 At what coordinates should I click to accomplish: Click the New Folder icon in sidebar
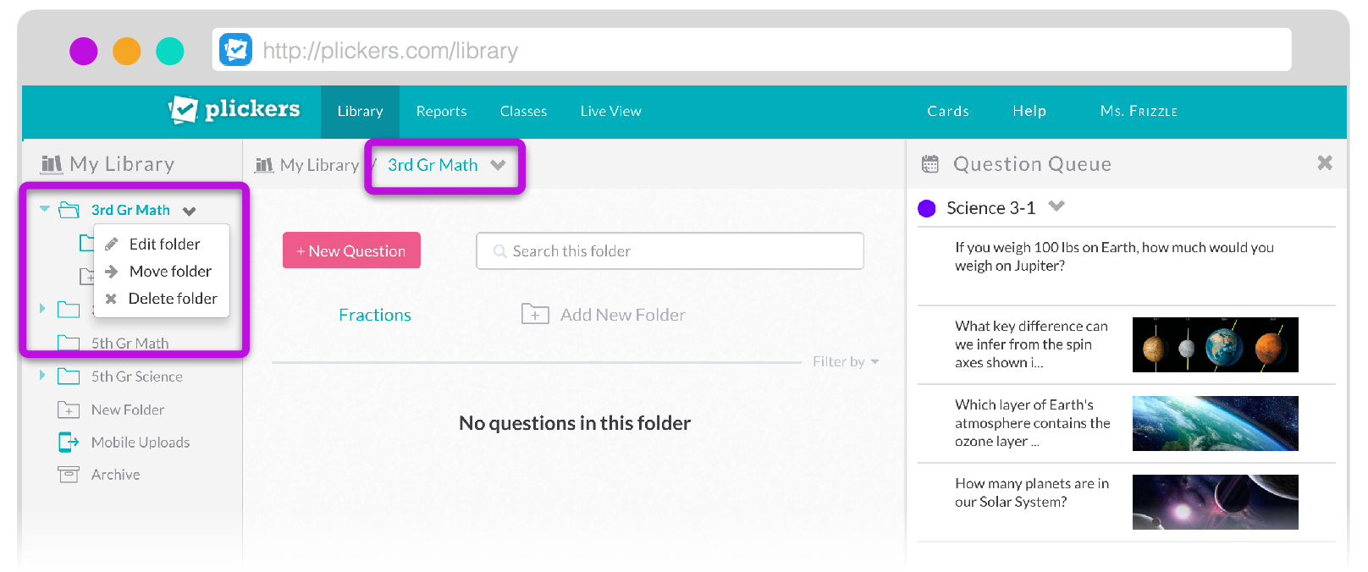click(x=69, y=410)
